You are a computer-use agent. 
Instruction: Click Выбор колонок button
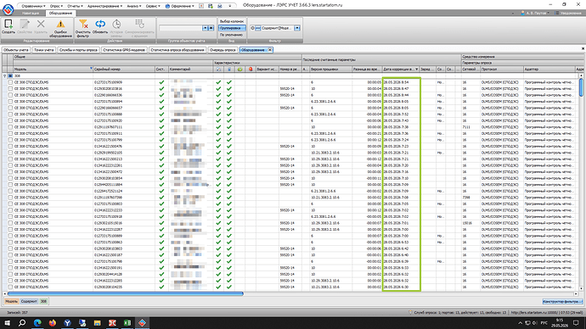(x=231, y=21)
